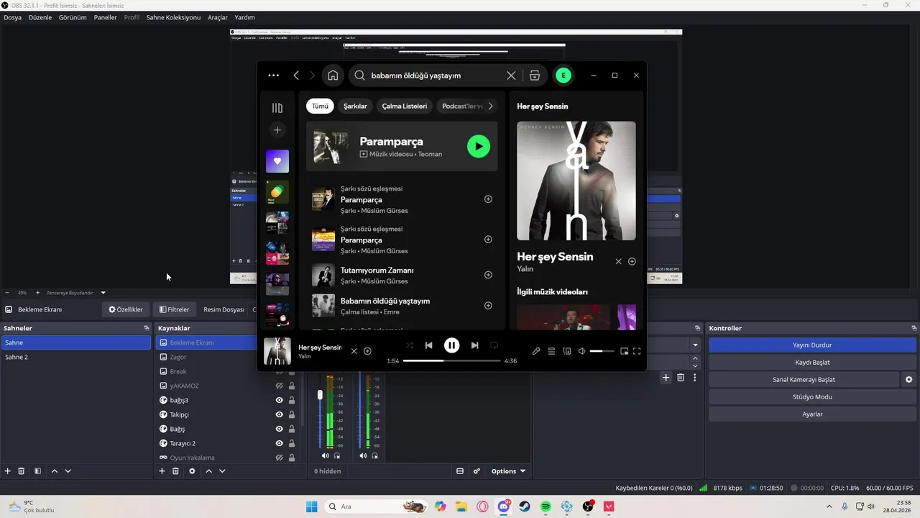Image resolution: width=920 pixels, height=518 pixels.
Task: Create a playlist with the Spotify sidebar plus
Action: (277, 130)
